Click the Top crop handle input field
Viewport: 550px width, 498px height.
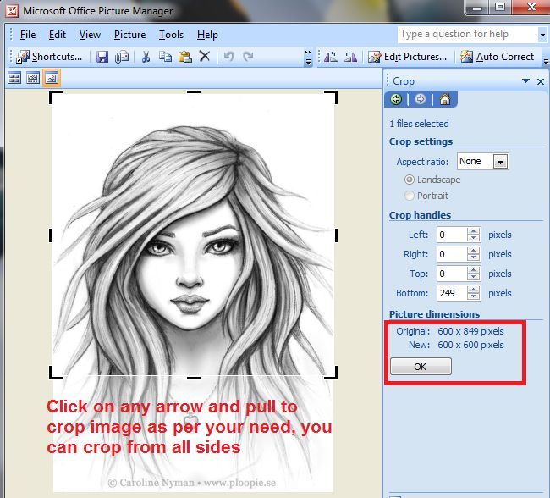pos(452,274)
